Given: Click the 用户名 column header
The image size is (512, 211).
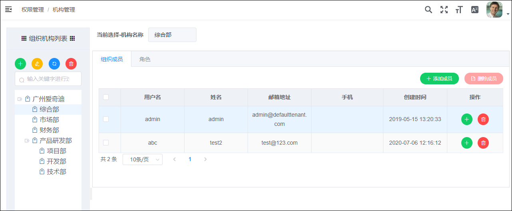Looking at the screenshot, I should click(153, 97).
